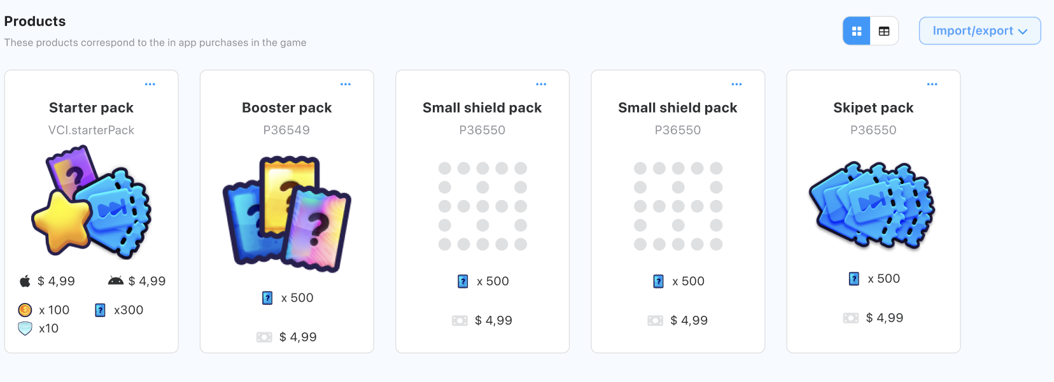Viewport: 1054px width, 382px height.
Task: Open the Import/export dropdown
Action: (x=980, y=31)
